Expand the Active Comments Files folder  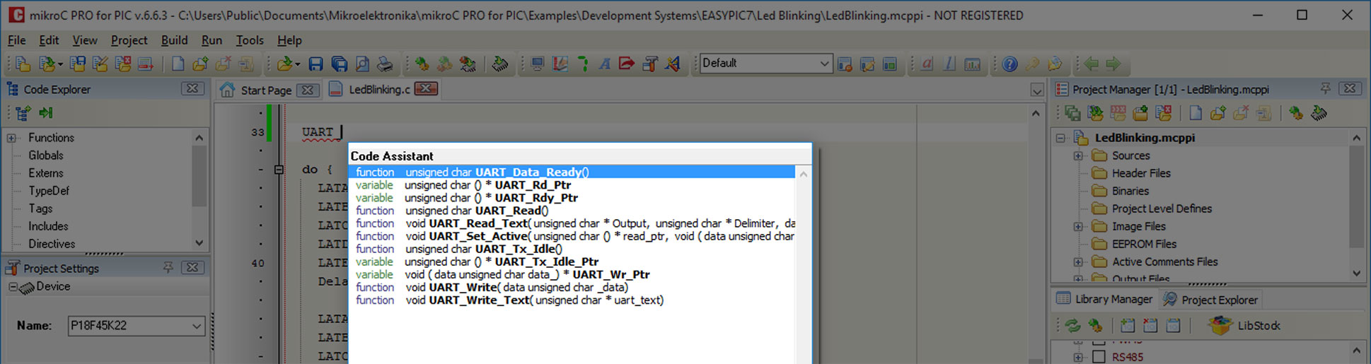(1078, 262)
